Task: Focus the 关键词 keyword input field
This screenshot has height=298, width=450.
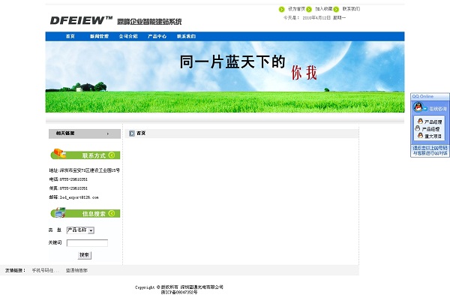Action: coord(87,243)
